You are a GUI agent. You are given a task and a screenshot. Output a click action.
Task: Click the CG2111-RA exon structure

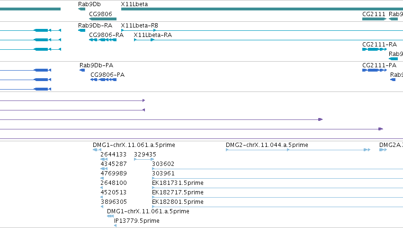[x=375, y=49]
